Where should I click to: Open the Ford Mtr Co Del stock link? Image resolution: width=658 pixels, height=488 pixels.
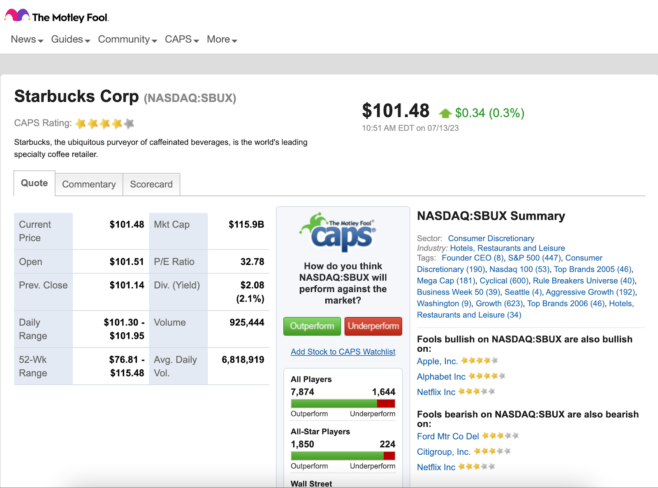click(448, 436)
